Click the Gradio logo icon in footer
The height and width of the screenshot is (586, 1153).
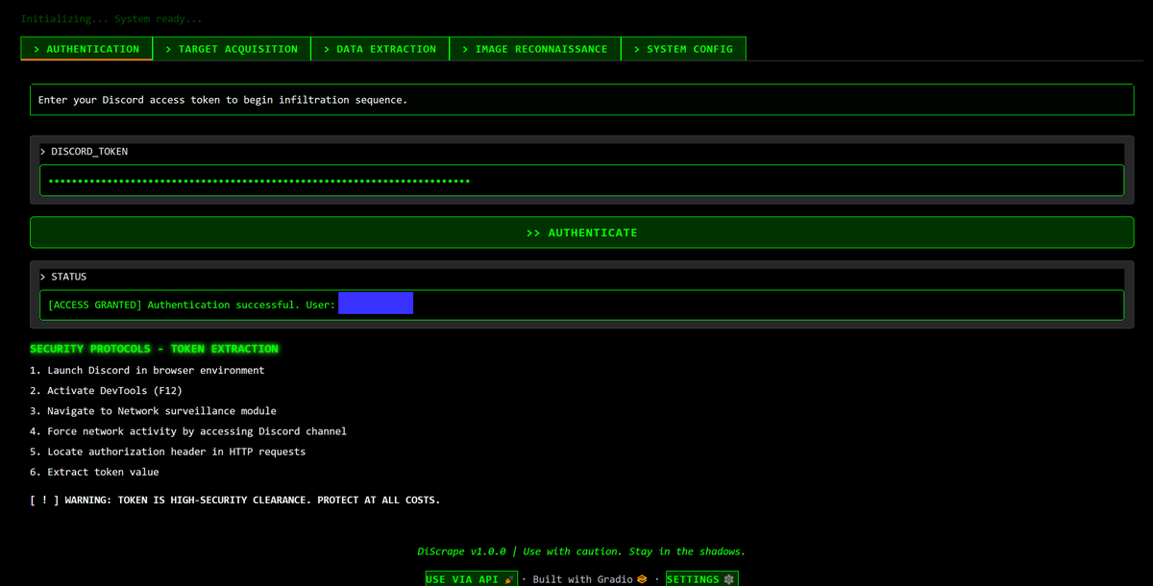(642, 579)
